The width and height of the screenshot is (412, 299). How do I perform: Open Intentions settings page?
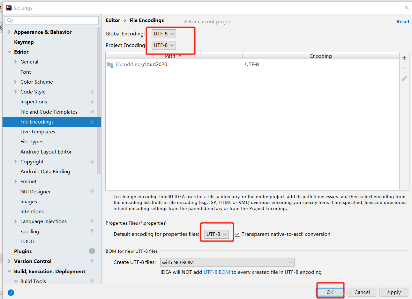pos(32,212)
